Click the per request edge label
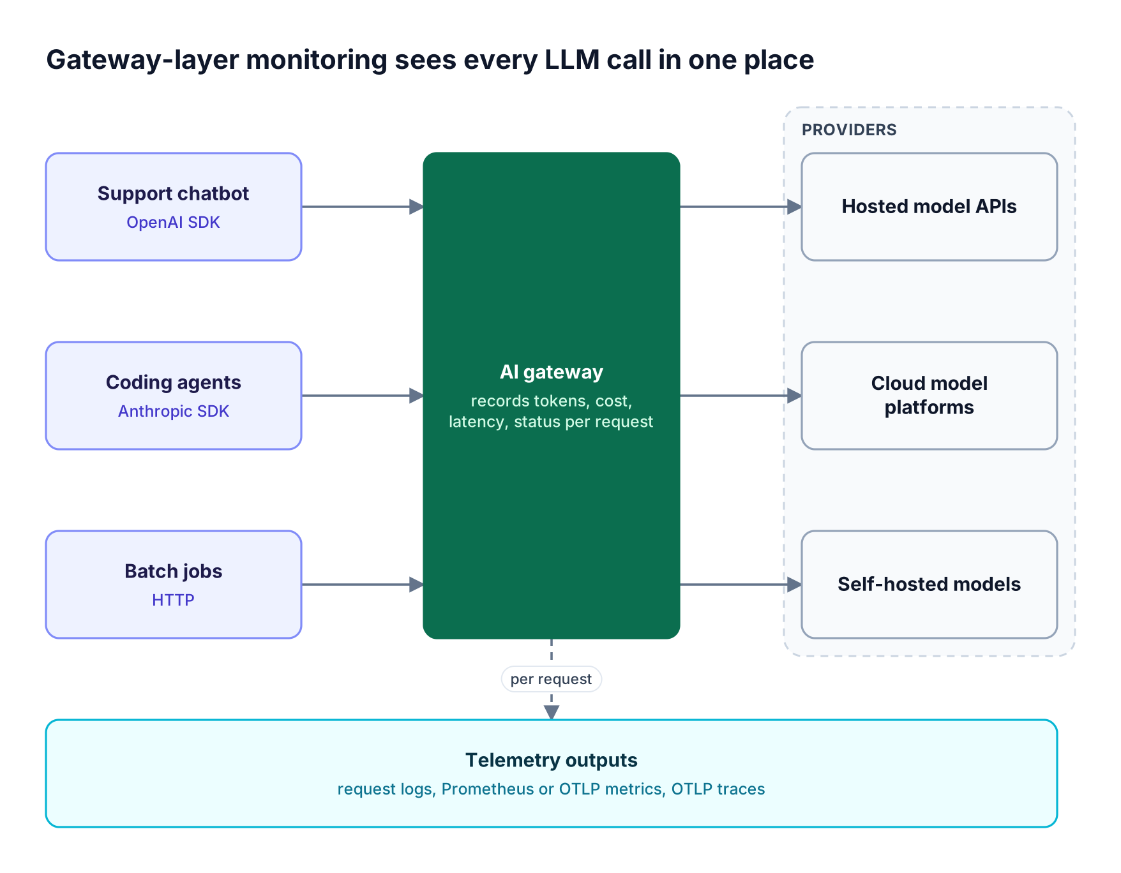1121x873 pixels. pos(552,679)
